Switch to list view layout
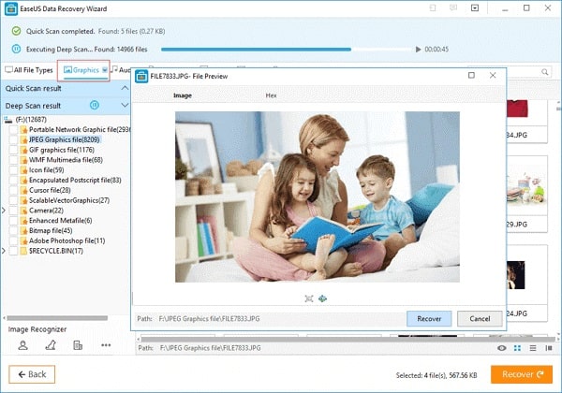The height and width of the screenshot is (393, 562). click(x=533, y=347)
